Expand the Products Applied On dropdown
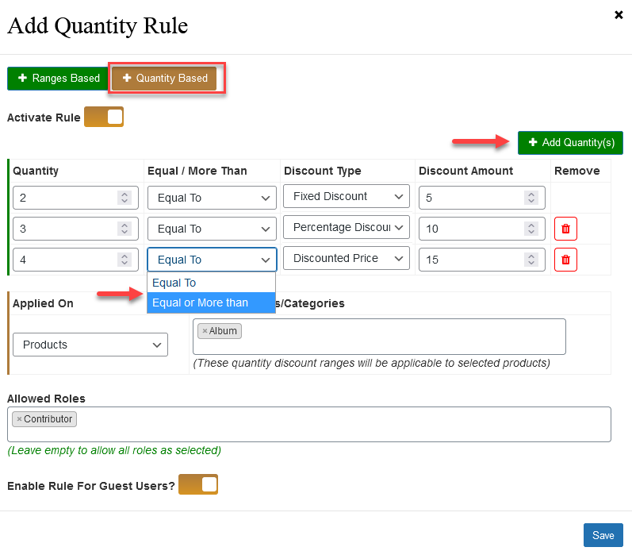The image size is (632, 551). click(90, 345)
